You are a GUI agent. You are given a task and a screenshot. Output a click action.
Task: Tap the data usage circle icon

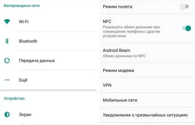pos(7,61)
